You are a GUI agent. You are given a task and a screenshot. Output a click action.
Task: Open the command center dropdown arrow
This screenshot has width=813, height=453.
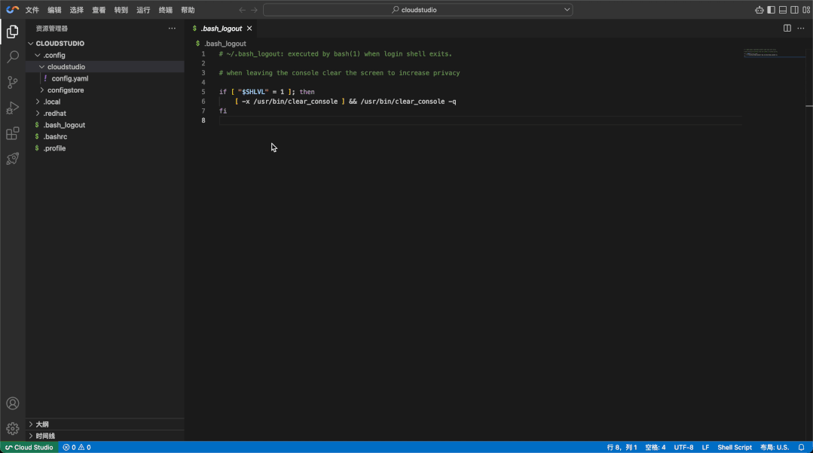click(x=567, y=10)
